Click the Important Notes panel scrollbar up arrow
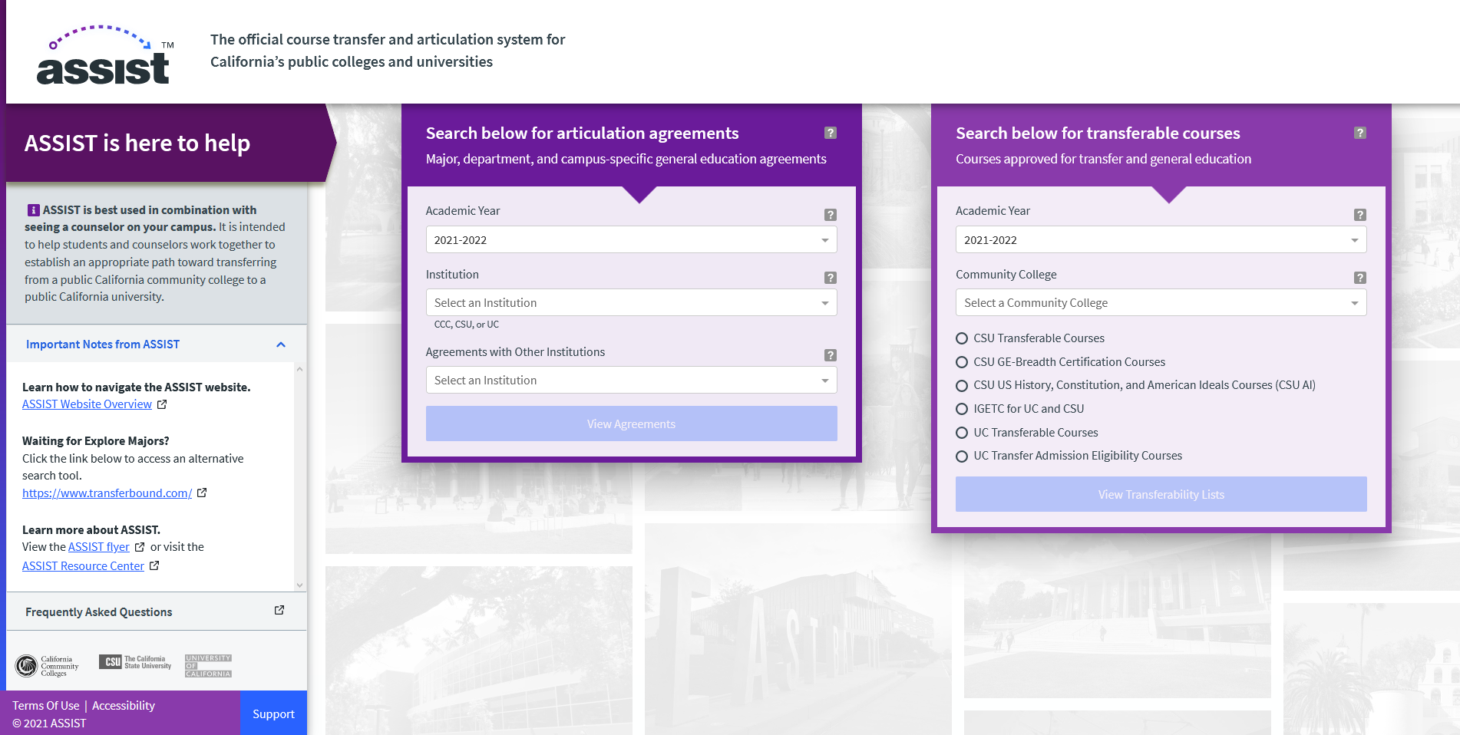 click(x=299, y=369)
